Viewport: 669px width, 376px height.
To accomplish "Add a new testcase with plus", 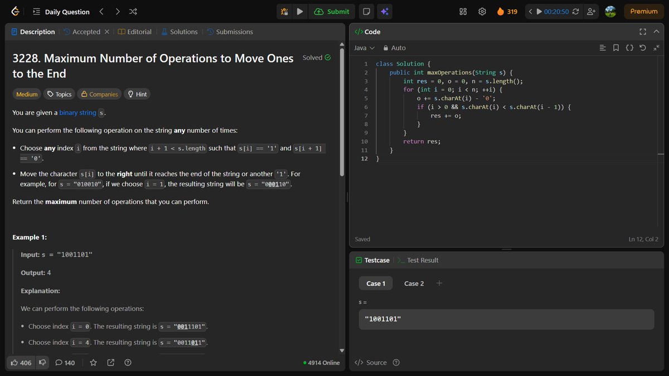I will [439, 283].
